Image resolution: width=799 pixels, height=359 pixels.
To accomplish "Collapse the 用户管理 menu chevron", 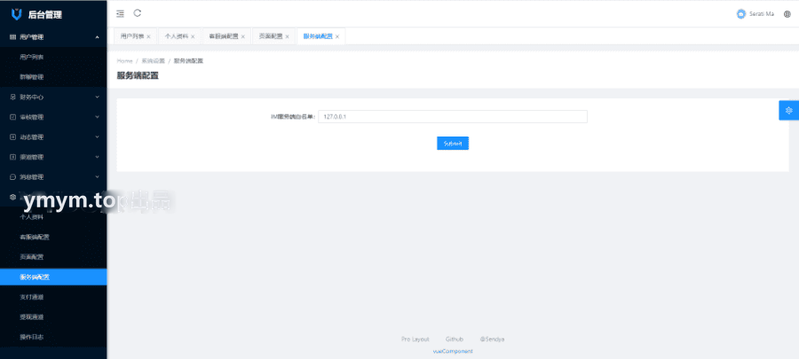I will point(97,37).
